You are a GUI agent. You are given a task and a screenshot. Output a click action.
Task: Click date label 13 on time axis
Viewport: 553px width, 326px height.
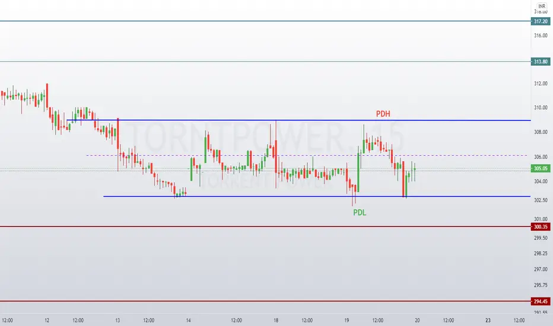pyautogui.click(x=117, y=320)
